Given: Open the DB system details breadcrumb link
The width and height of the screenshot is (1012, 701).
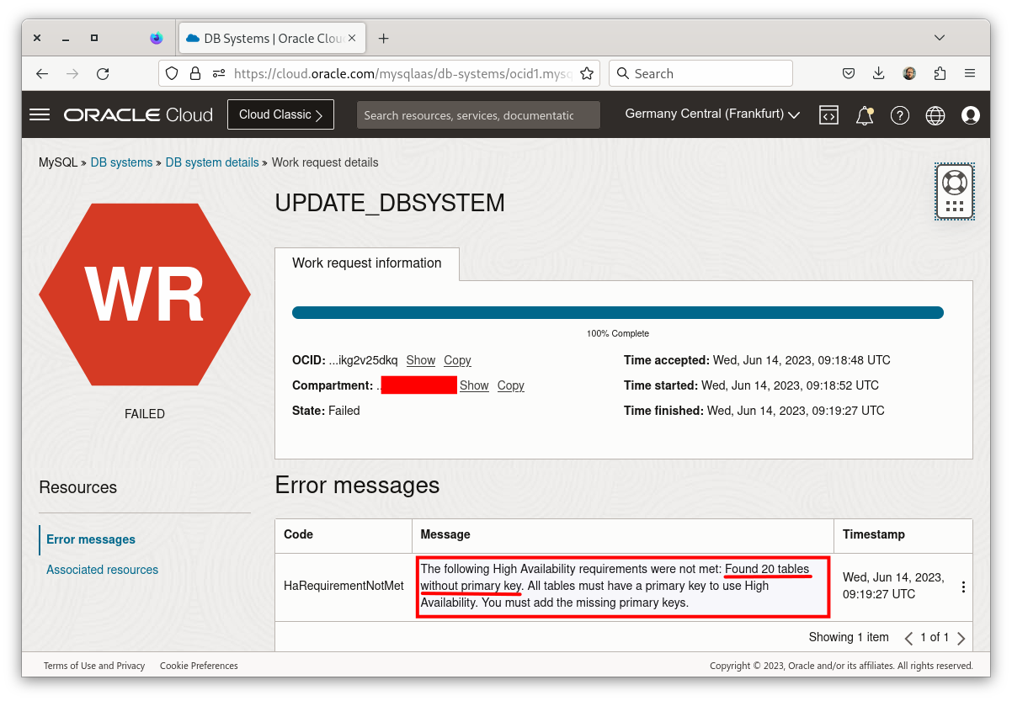Looking at the screenshot, I should click(212, 162).
